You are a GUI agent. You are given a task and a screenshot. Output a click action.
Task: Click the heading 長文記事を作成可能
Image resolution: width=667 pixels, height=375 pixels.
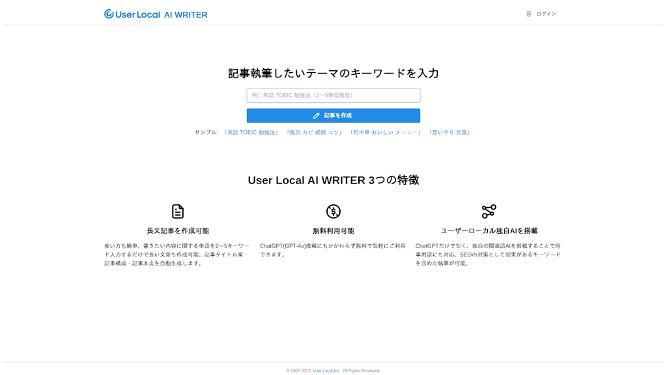pyautogui.click(x=178, y=231)
